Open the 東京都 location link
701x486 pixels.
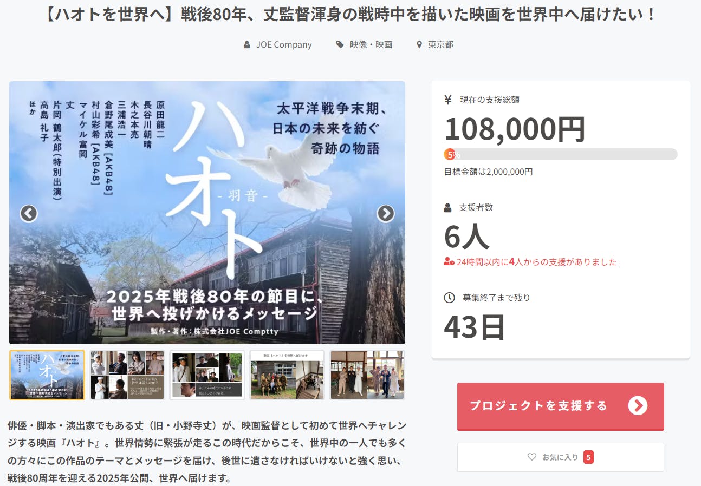[440, 45]
